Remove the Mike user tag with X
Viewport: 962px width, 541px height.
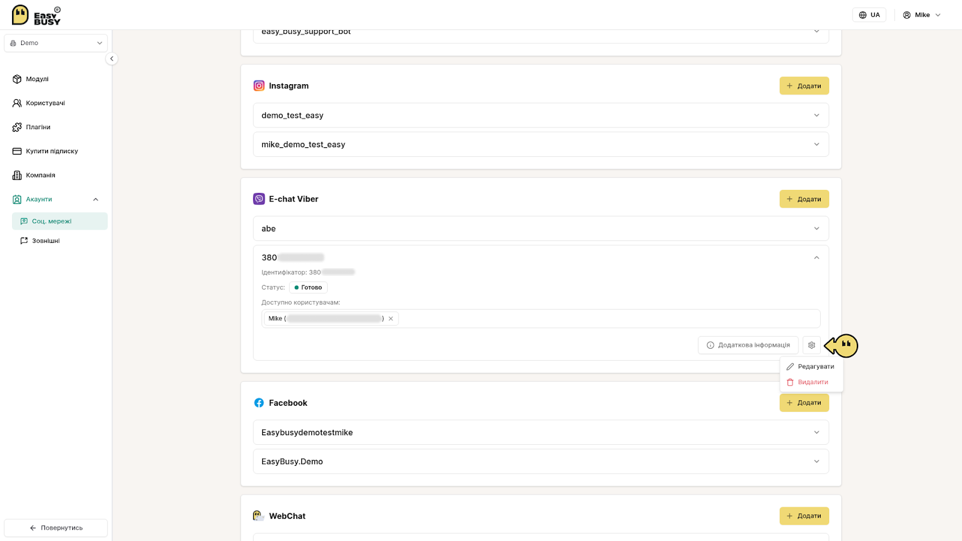[391, 319]
